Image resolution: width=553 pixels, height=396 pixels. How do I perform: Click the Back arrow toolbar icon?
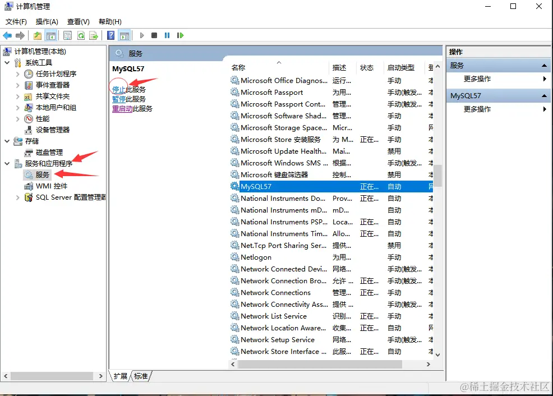point(7,35)
